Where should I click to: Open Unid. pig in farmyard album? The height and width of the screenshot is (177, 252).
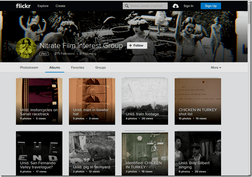[92, 153]
